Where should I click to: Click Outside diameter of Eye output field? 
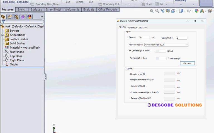click(169, 92)
